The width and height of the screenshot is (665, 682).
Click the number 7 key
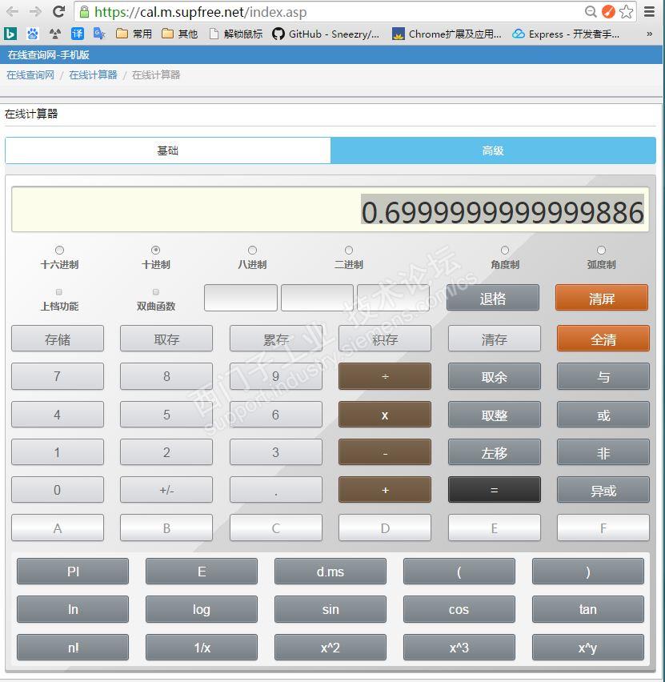point(58,377)
